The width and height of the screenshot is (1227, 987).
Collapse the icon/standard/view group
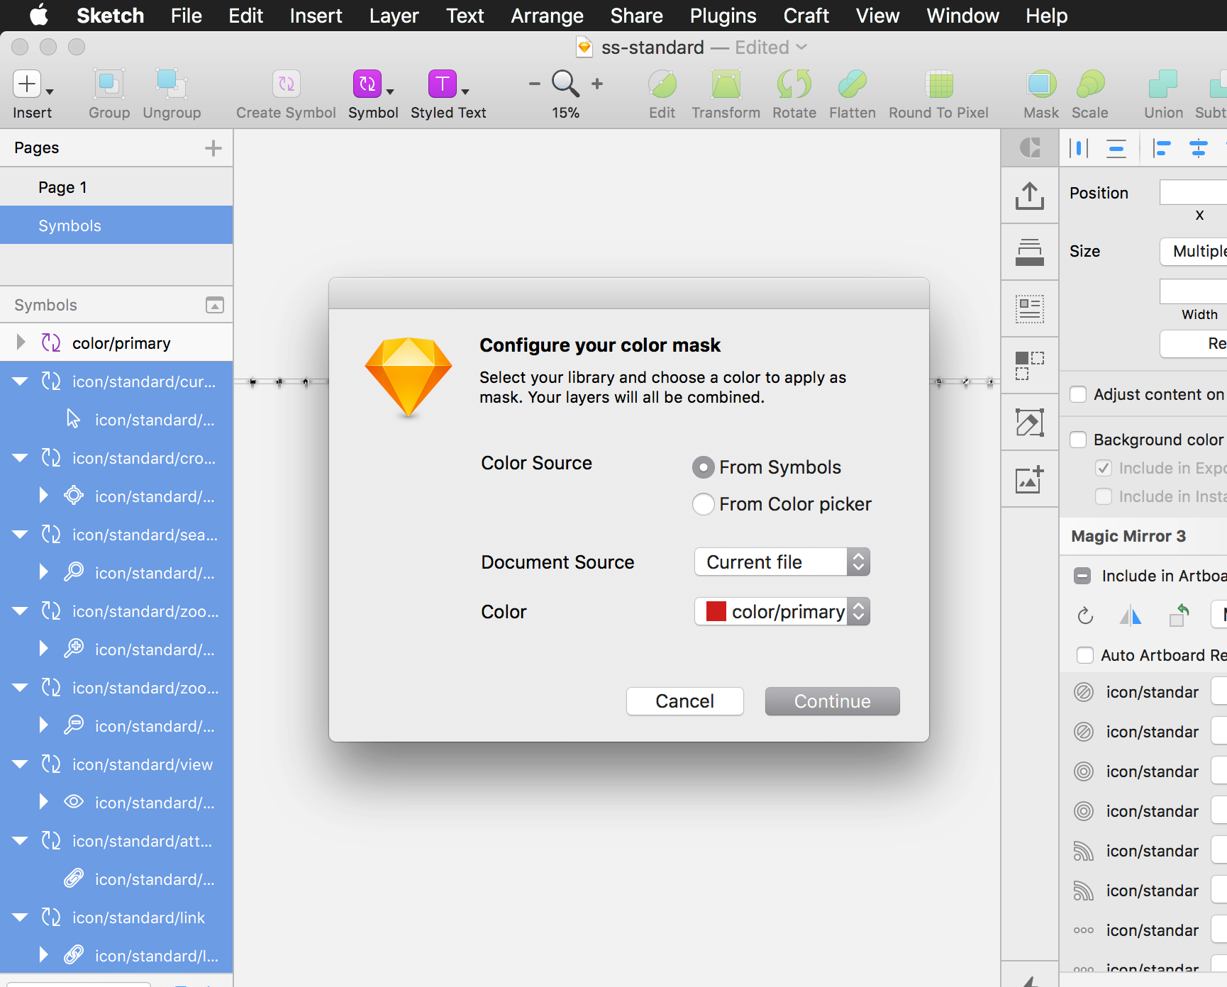pyautogui.click(x=20, y=764)
